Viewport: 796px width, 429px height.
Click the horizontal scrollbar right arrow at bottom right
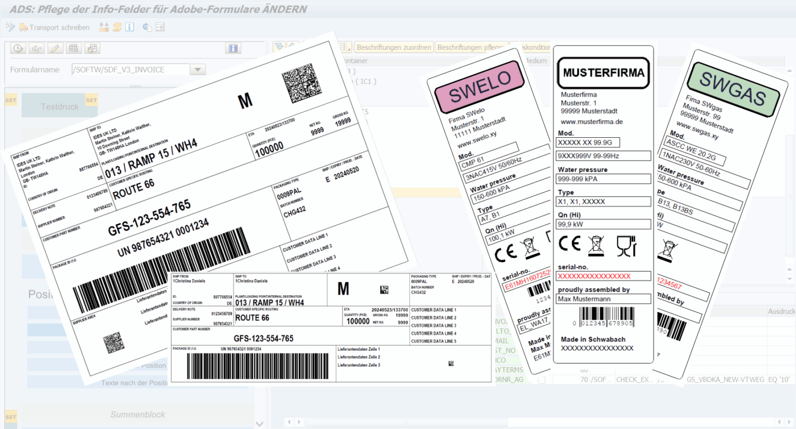(x=790, y=422)
